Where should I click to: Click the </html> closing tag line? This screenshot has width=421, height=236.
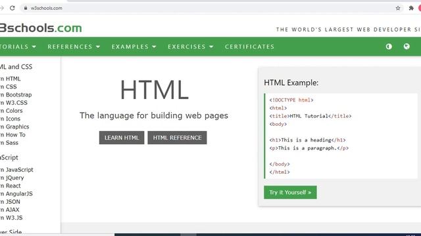pyautogui.click(x=280, y=172)
